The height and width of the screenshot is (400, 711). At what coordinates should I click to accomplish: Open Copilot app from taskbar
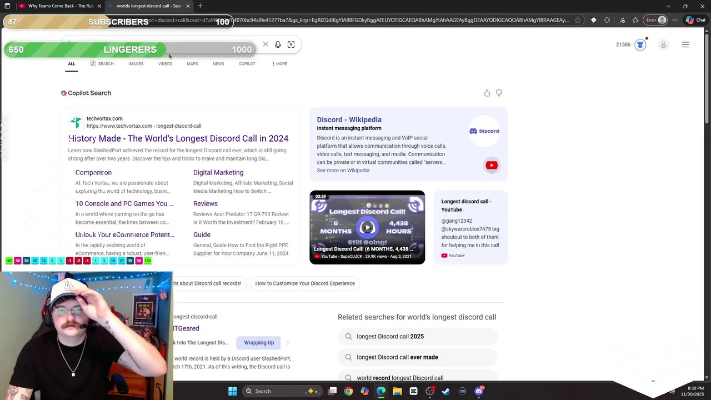tap(364, 391)
